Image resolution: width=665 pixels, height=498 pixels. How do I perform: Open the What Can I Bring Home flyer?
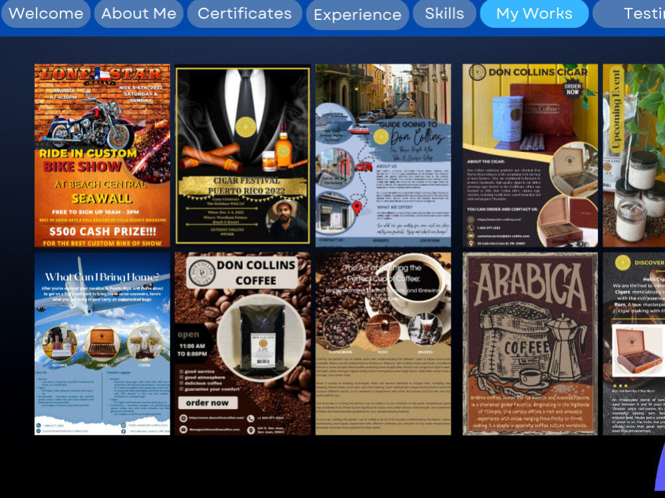tap(102, 344)
